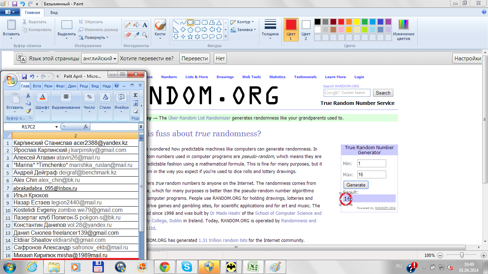This screenshot has height=274, width=488.
Task: Click 'Drawings' menu on RANDOM.ORG page
Action: pos(225,77)
